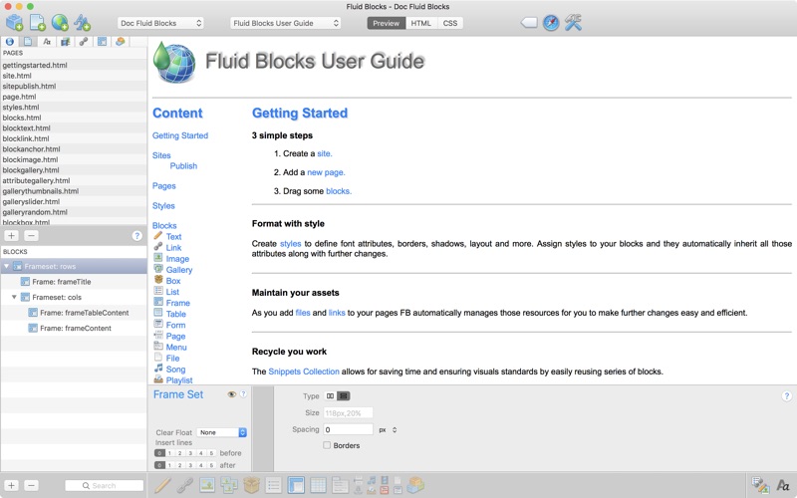The height and width of the screenshot is (498, 797).
Task: Click the add new block brick icon
Action: pyautogui.click(x=14, y=22)
